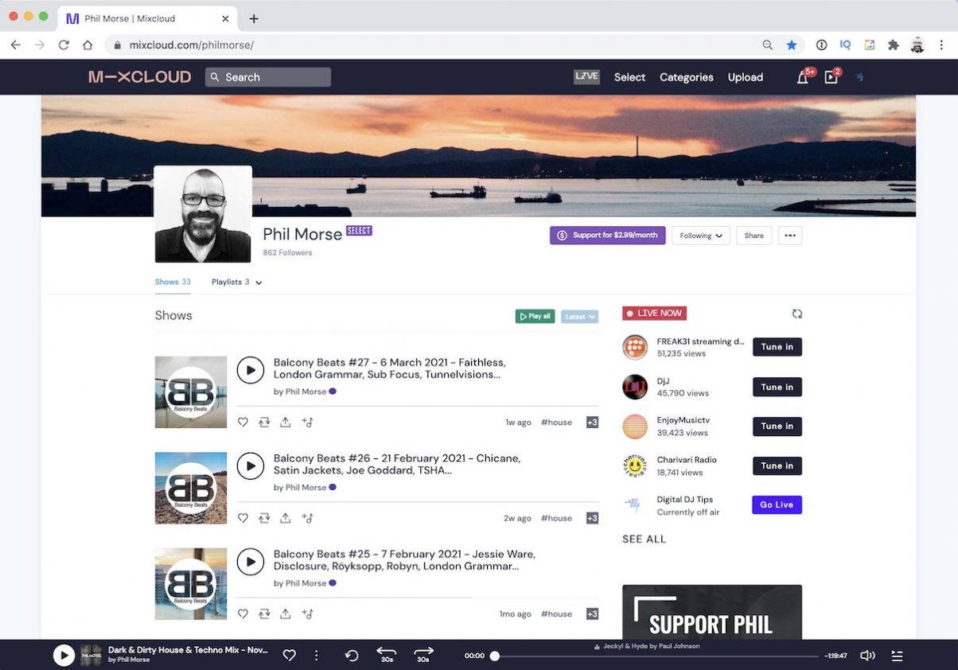Tune in to Charivari Radio
This screenshot has height=670, width=958.
coord(777,465)
